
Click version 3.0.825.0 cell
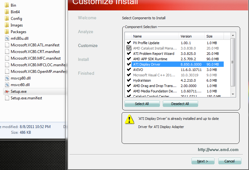tap(188, 54)
